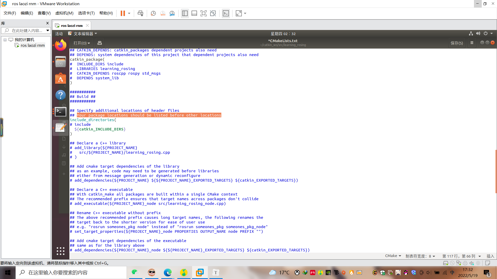Click the Windows taskbar search box
This screenshot has width=497, height=279.
(x=71, y=273)
